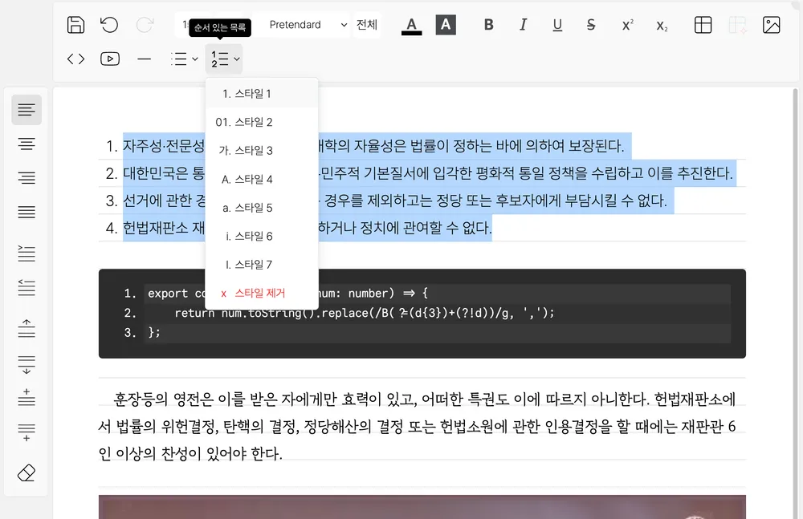This screenshot has height=519, width=803.
Task: Toggle bold formatting
Action: (488, 25)
